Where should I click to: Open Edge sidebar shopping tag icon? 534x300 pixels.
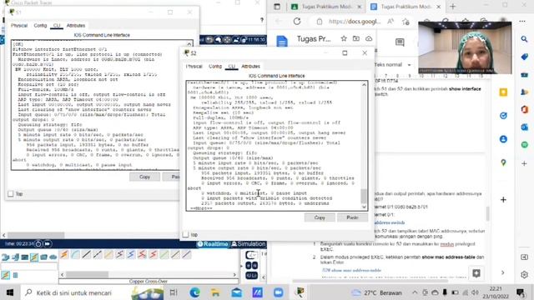pos(524,57)
